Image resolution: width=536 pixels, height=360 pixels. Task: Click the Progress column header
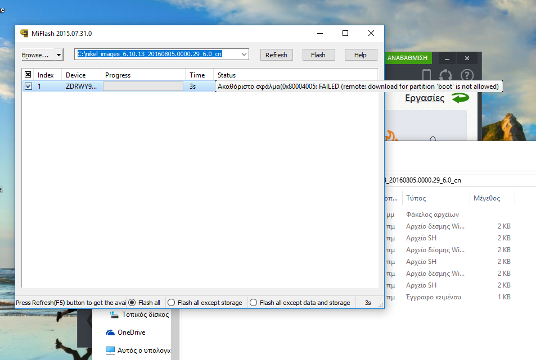[143, 75]
